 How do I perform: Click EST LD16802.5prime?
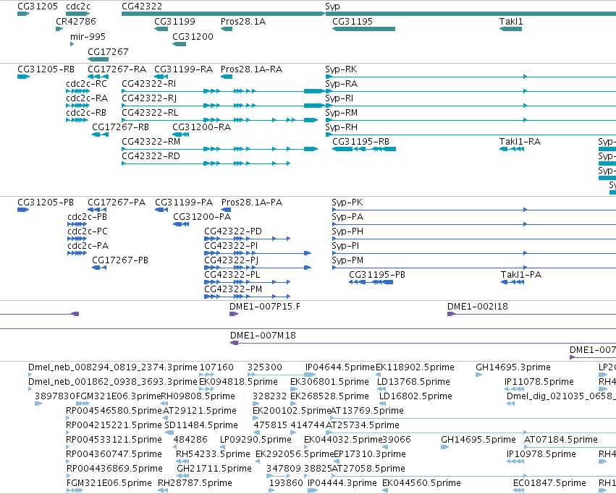coord(415,396)
